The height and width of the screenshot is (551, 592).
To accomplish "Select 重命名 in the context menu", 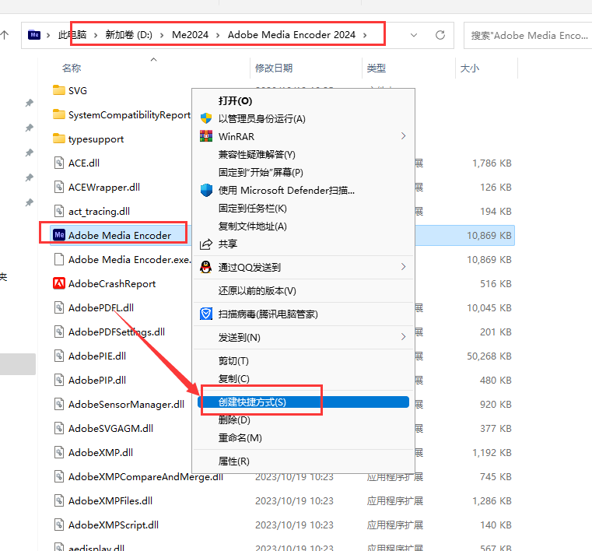I will (240, 437).
